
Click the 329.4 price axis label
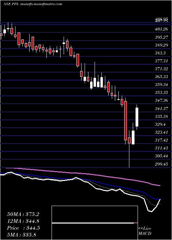(x=160, y=124)
